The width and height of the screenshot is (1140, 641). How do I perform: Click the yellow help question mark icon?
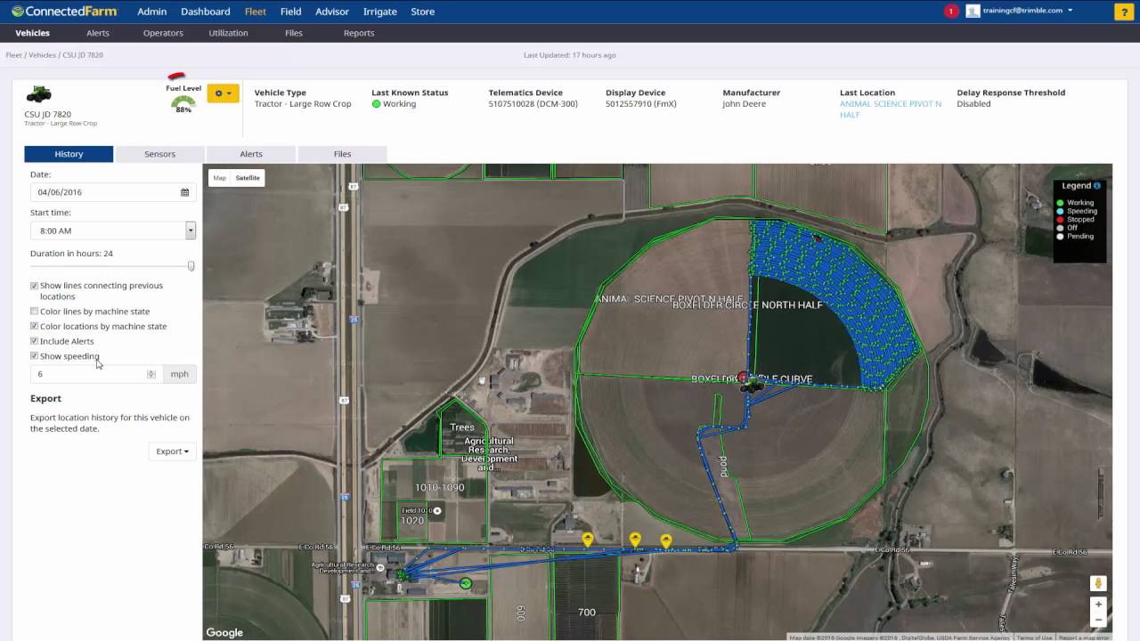pyautogui.click(x=1122, y=12)
